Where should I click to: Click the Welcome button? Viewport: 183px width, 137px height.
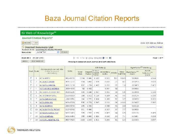coord(26,43)
